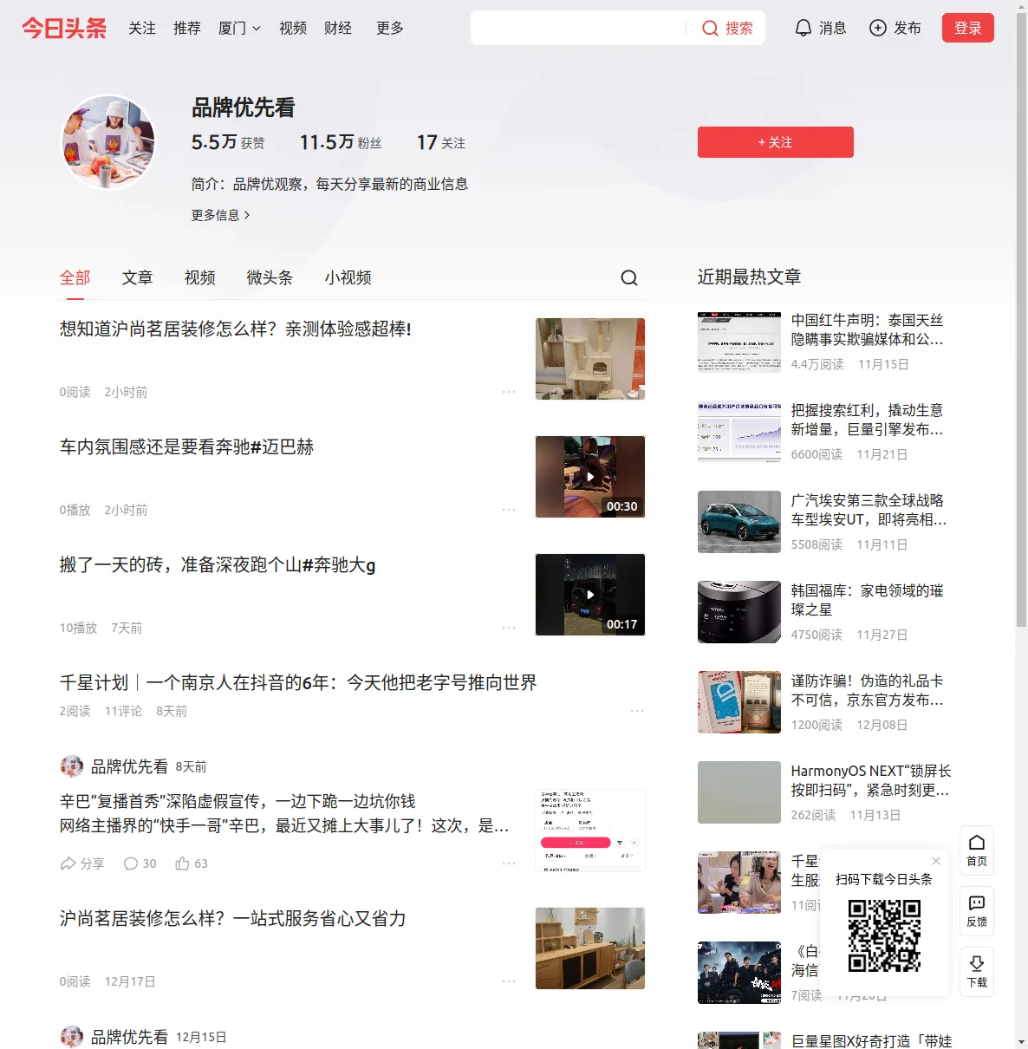The width and height of the screenshot is (1028, 1049).
Task: Expand 更多信息 profile details
Action: pos(221,215)
